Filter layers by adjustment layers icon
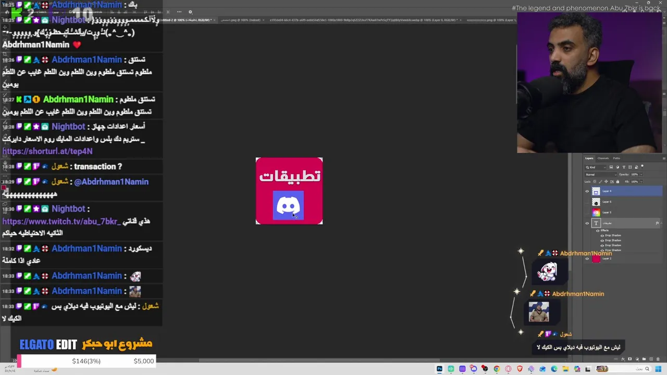The width and height of the screenshot is (667, 375). pos(617,167)
